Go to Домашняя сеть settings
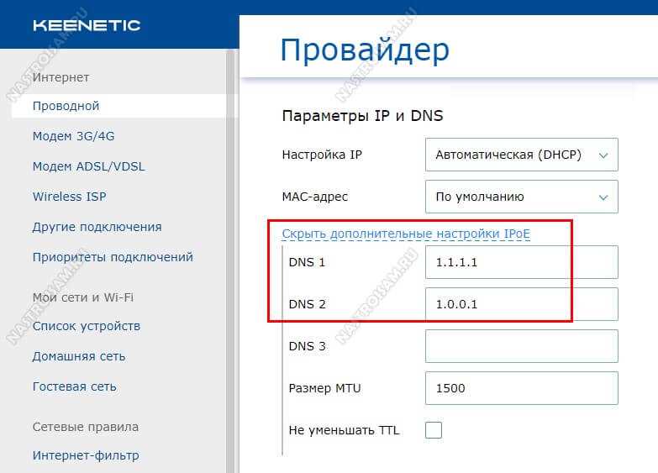This screenshot has height=473, width=658. tap(79, 356)
